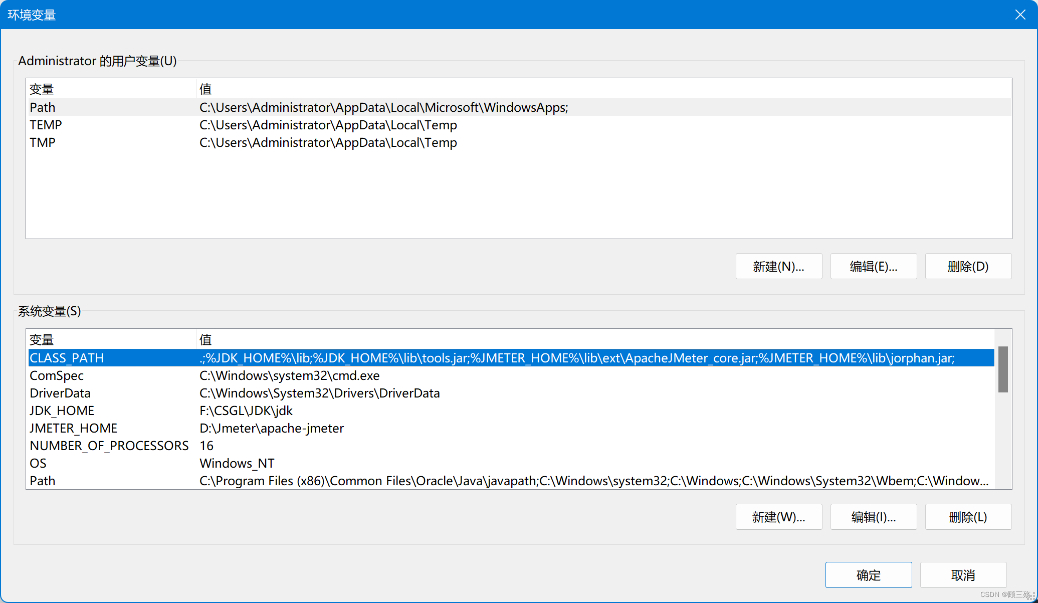Click 删除(L) button for system variables
This screenshot has height=603, width=1038.
(968, 517)
